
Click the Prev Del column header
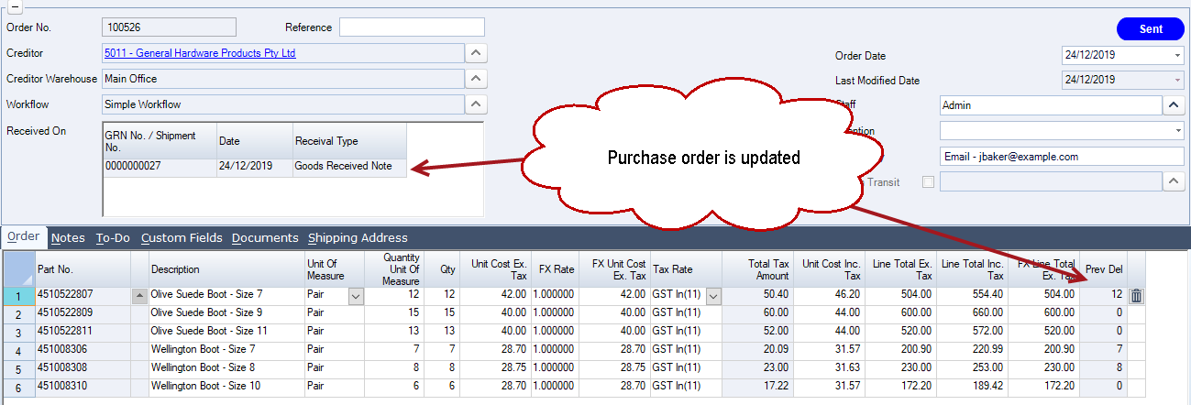tap(1103, 269)
